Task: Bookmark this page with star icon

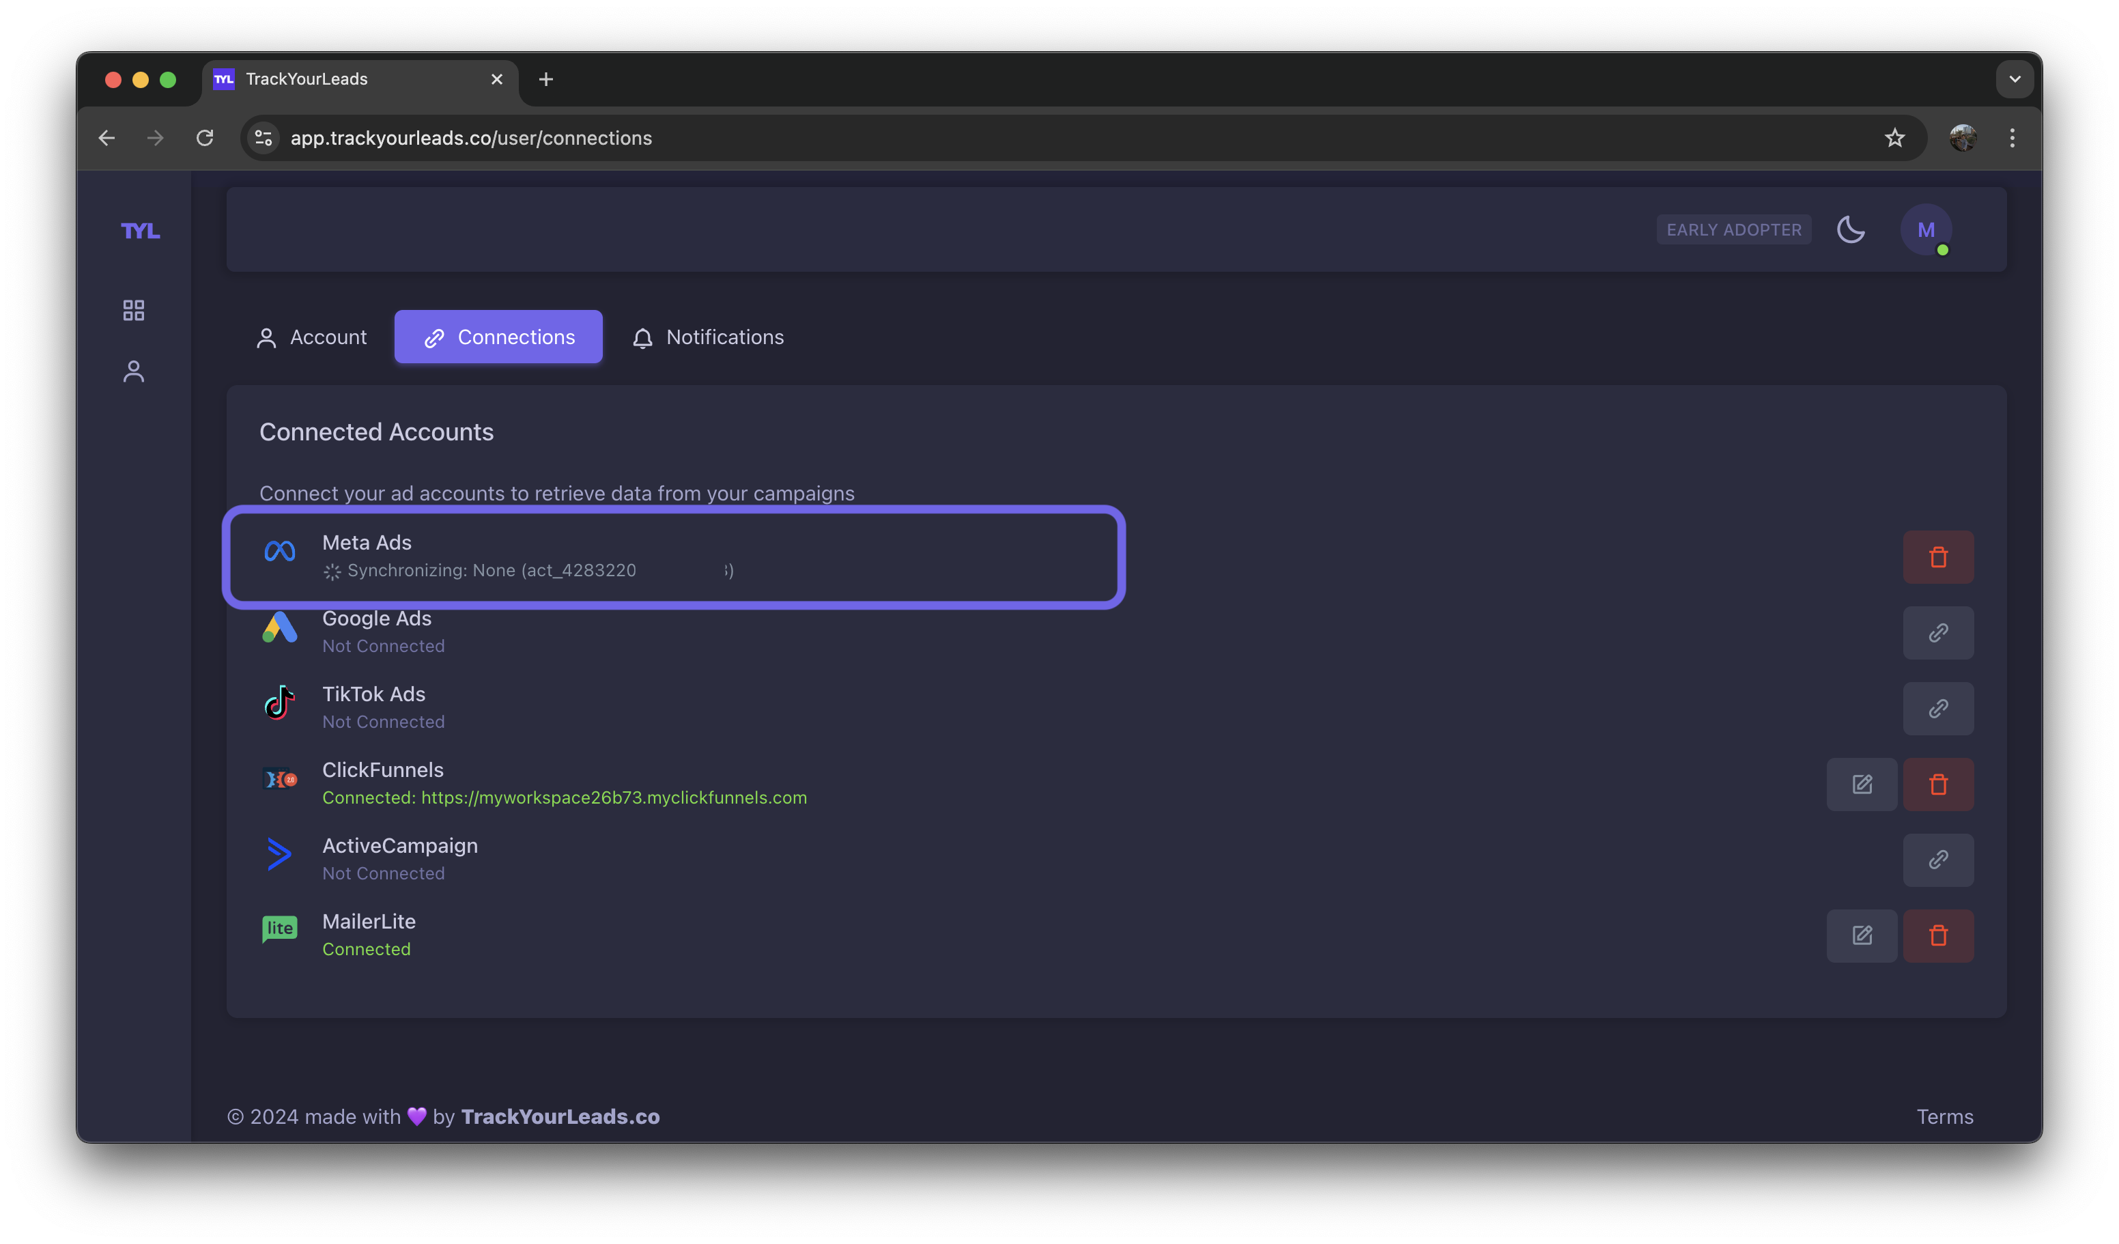Action: (1894, 138)
